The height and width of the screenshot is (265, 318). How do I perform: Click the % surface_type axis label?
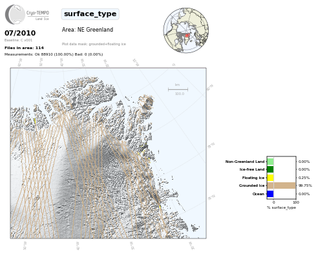pyautogui.click(x=281, y=207)
